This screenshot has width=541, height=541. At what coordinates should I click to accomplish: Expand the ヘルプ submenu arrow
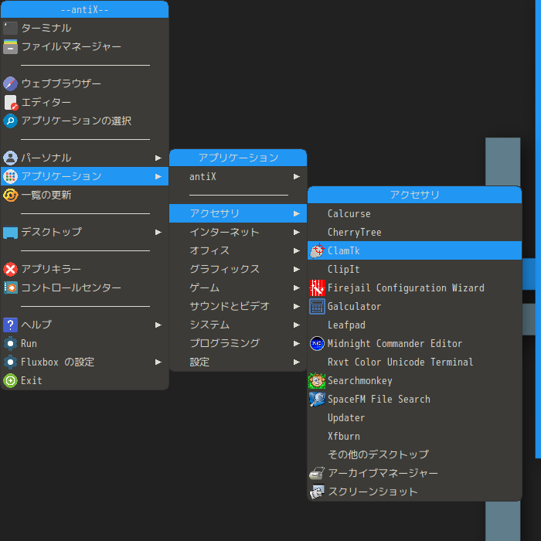click(x=158, y=325)
